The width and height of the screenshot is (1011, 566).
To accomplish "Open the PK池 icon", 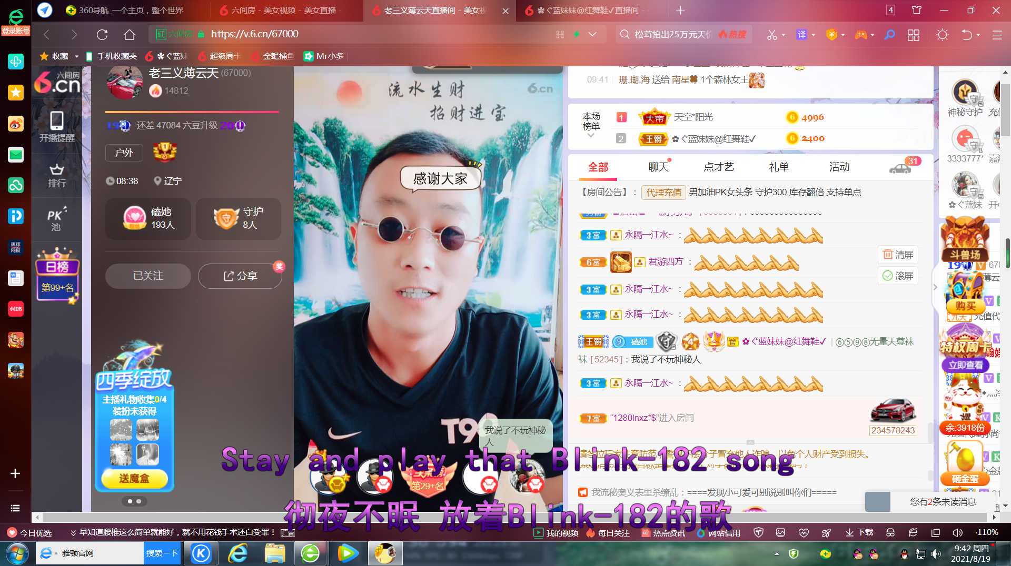I will click(56, 219).
